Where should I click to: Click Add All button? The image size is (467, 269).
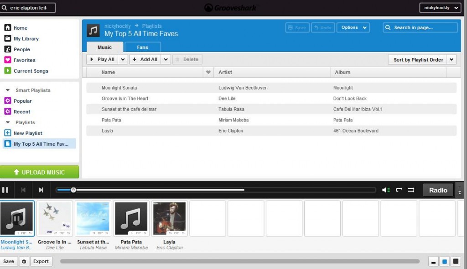145,59
